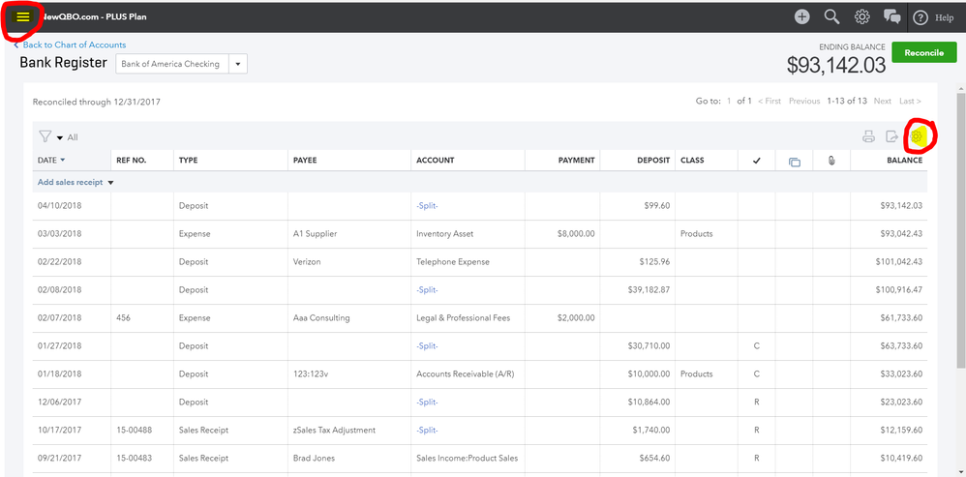The width and height of the screenshot is (966, 477).
Task: Export the register using export icon
Action: [x=892, y=136]
